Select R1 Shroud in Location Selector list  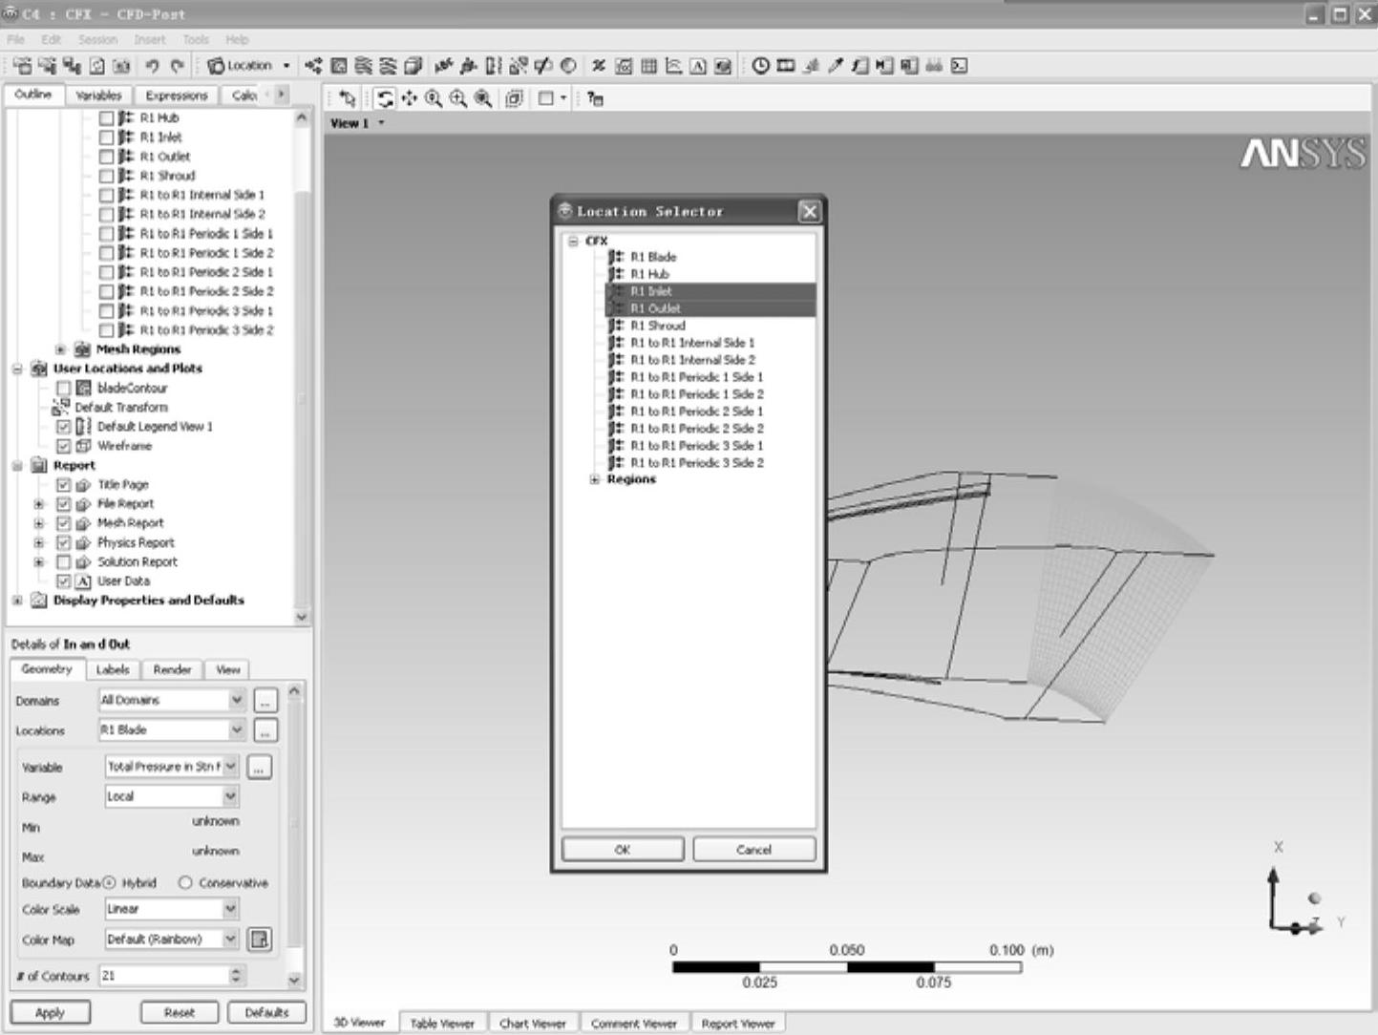pyautogui.click(x=657, y=326)
